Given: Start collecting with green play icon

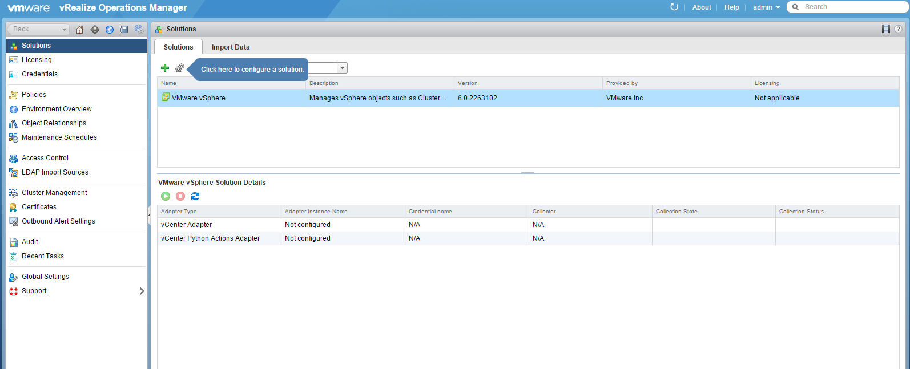Looking at the screenshot, I should coord(166,196).
